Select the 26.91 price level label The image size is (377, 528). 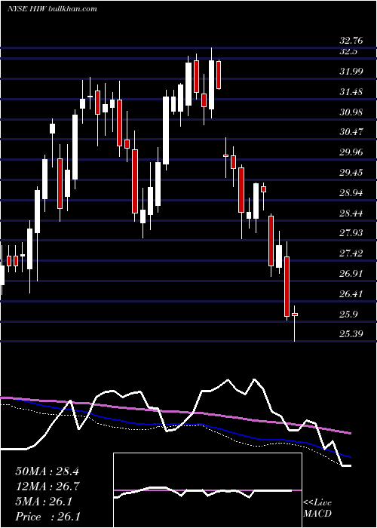click(351, 273)
